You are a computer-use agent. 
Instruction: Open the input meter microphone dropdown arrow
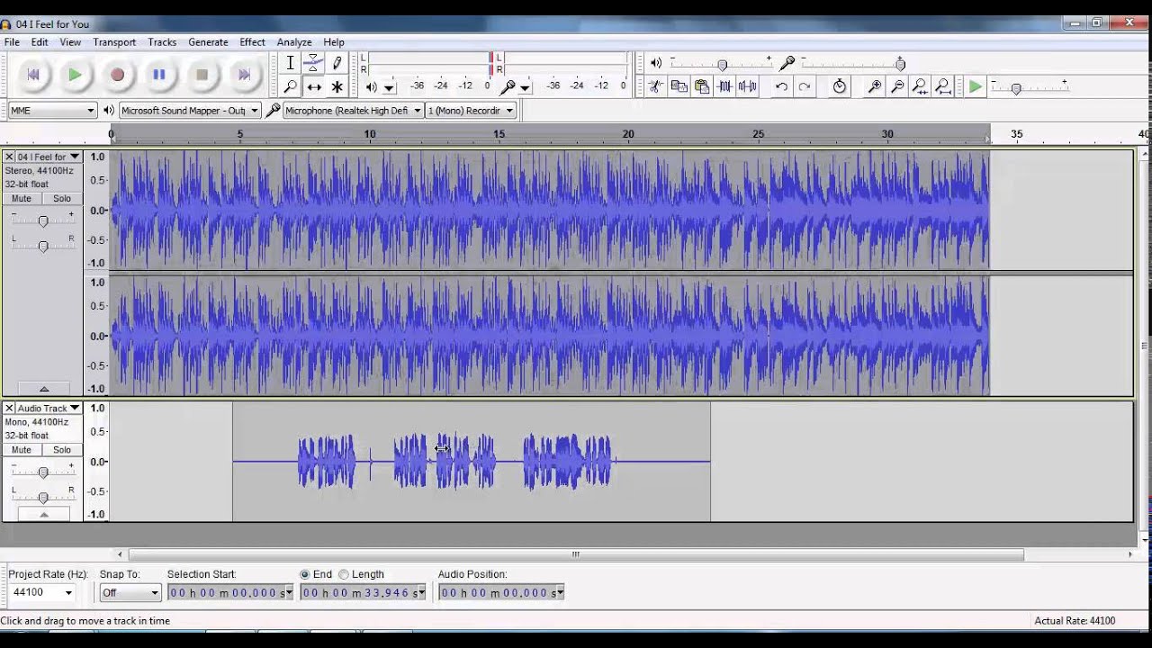[x=524, y=88]
